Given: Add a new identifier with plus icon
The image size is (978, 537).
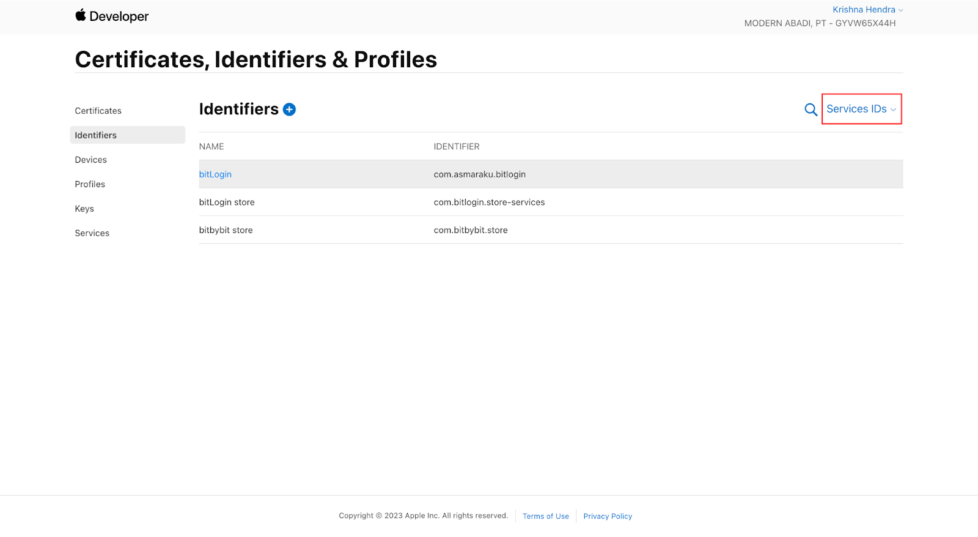Looking at the screenshot, I should pyautogui.click(x=290, y=109).
